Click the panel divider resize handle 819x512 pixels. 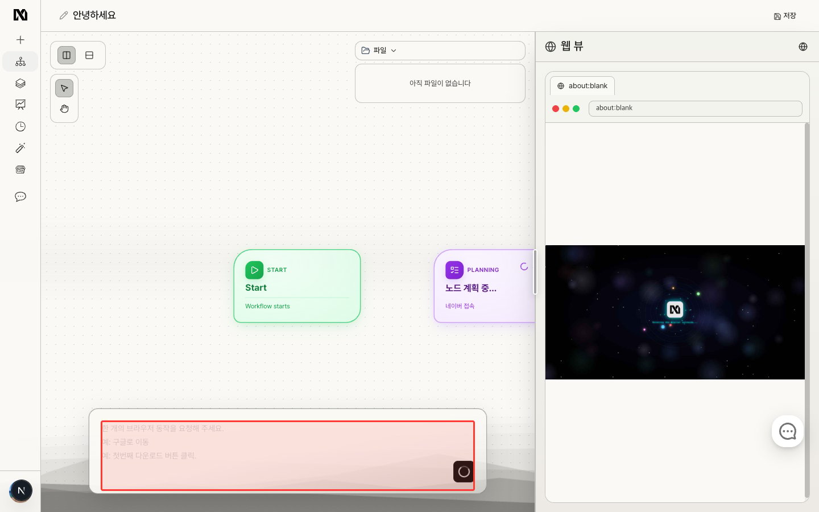(535, 272)
